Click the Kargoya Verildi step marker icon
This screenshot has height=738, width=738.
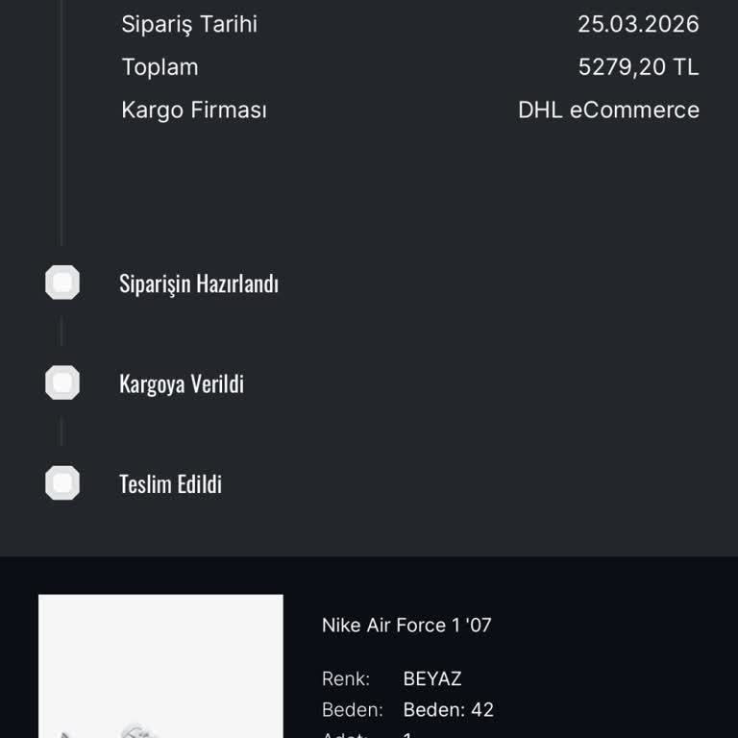62,382
